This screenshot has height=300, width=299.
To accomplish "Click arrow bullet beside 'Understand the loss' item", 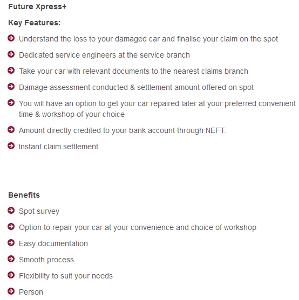I will tap(11, 38).
